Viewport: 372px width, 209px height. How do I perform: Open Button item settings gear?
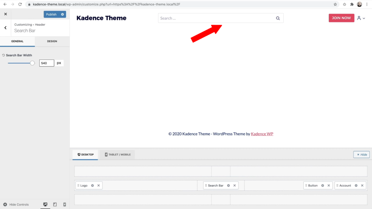coord(323,185)
